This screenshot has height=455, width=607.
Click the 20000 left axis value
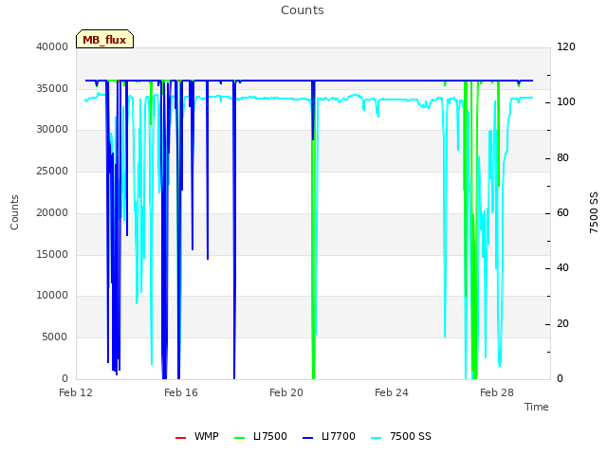click(x=52, y=212)
